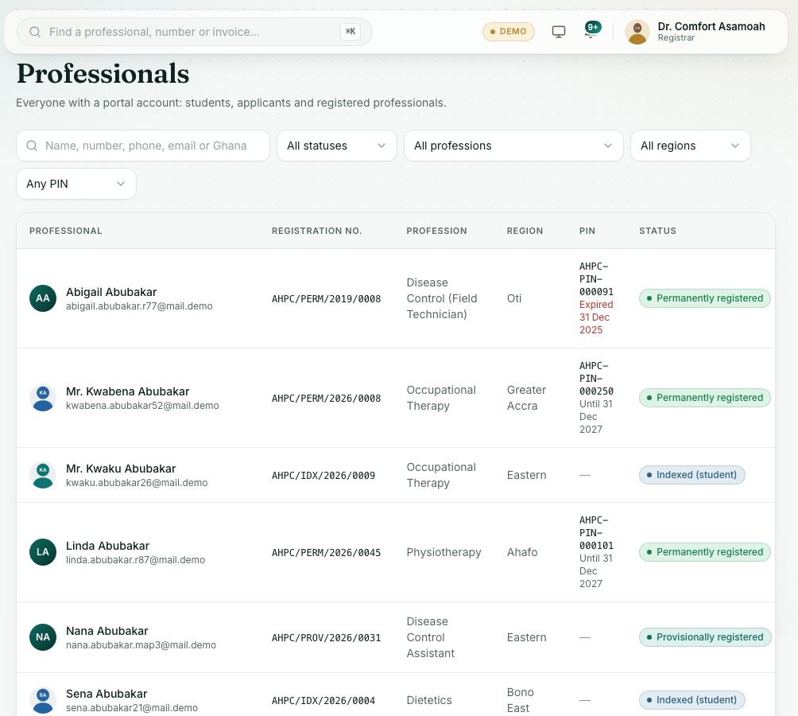The width and height of the screenshot is (798, 716).
Task: Click the DEMO badge
Action: click(508, 32)
